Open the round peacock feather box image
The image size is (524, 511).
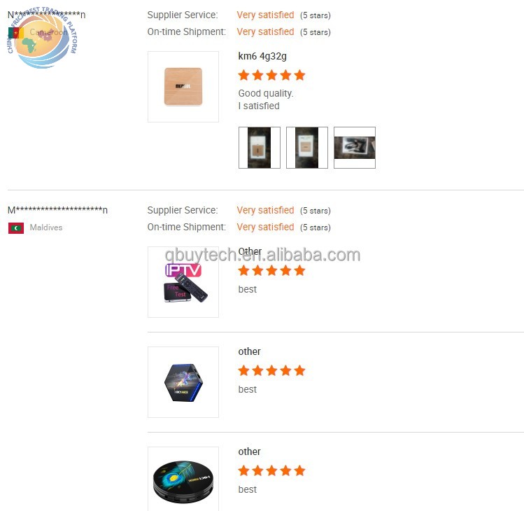(x=183, y=479)
